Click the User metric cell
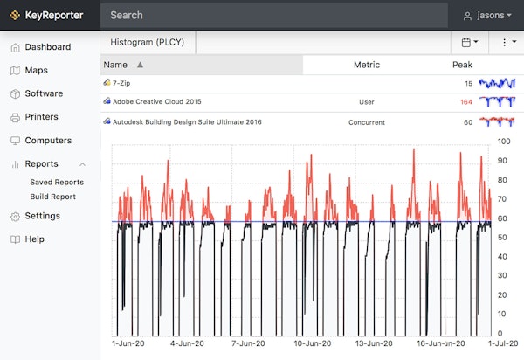Image resolution: width=524 pixels, height=360 pixels. click(x=367, y=102)
